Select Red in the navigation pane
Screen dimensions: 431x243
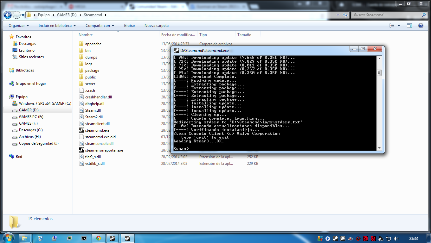(19, 157)
